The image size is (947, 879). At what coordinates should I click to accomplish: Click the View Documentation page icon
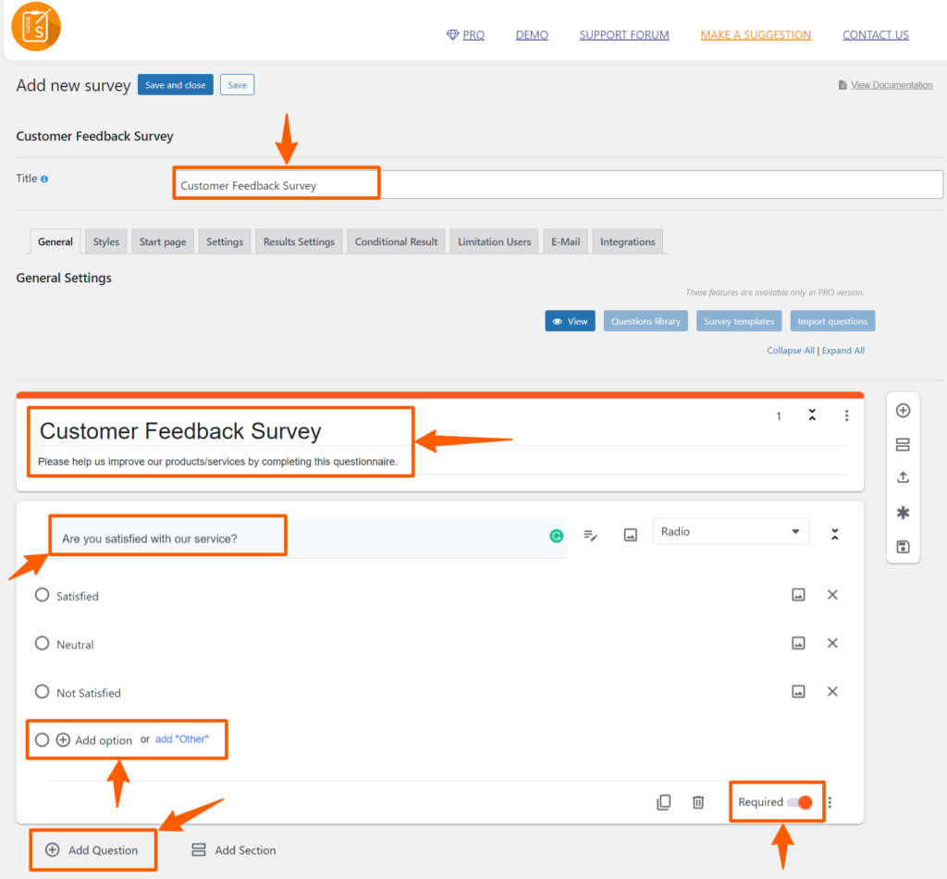[x=842, y=85]
